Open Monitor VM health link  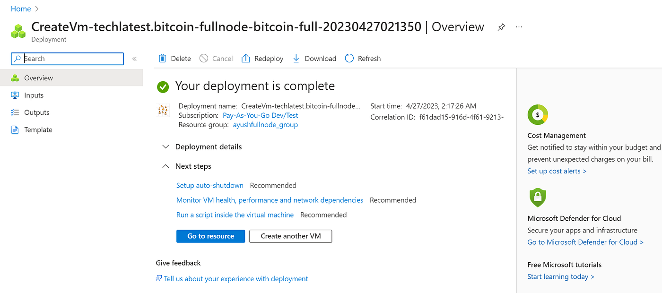pos(270,200)
